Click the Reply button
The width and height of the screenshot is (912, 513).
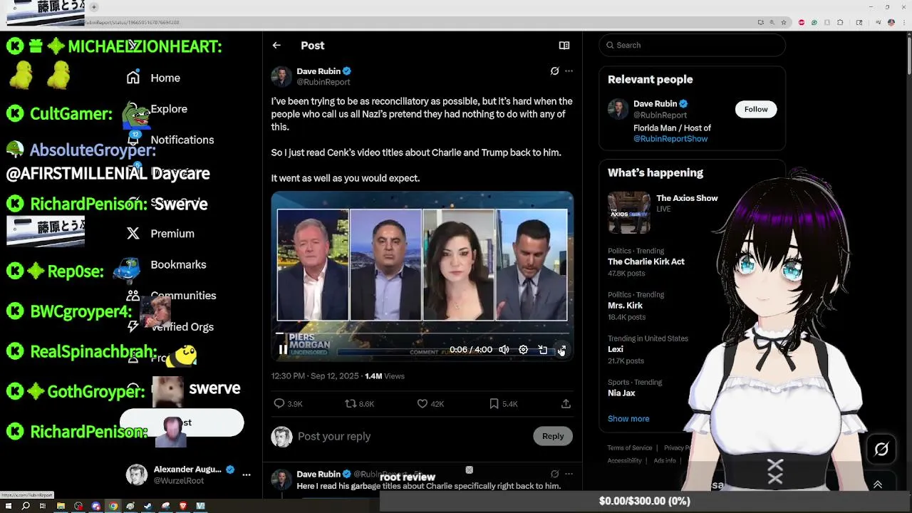[x=553, y=436]
